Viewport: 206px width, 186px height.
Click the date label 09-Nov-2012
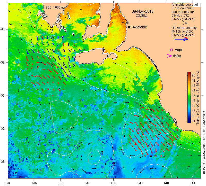pos(143,11)
